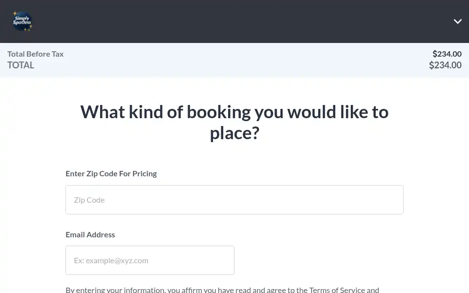This screenshot has width=469, height=293.
Task: Click the Total Before Tax label
Action: coord(35,54)
